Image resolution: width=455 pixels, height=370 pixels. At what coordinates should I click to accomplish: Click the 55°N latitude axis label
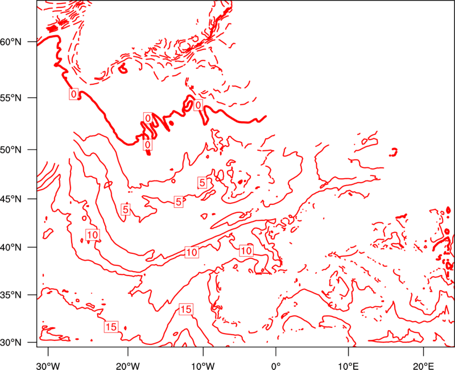click(x=11, y=98)
